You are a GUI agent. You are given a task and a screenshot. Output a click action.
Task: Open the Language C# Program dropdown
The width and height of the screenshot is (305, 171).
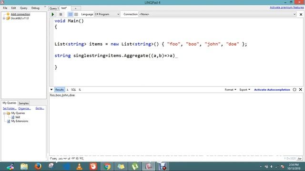coord(107,14)
